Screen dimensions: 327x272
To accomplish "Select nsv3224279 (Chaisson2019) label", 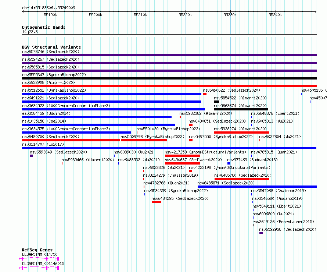I will (x=170, y=175).
